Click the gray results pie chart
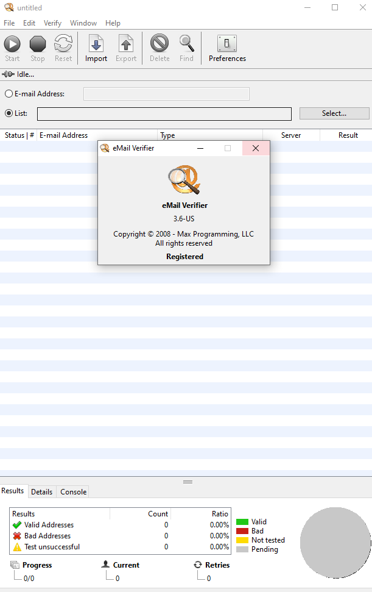 335,543
